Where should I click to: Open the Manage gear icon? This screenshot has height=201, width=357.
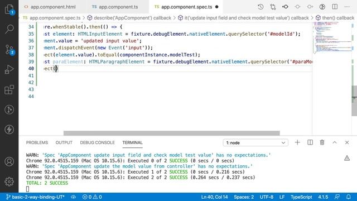[x=9, y=181]
